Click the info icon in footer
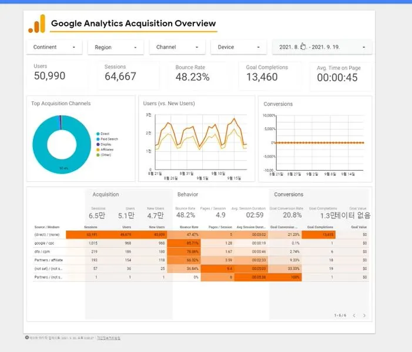Image resolution: width=412 pixels, height=352 pixels. [27, 337]
